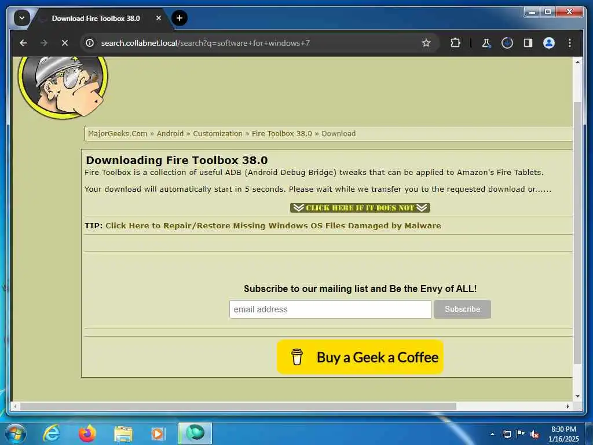Maximize the browser window
Image resolution: width=593 pixels, height=445 pixels.
point(548,12)
